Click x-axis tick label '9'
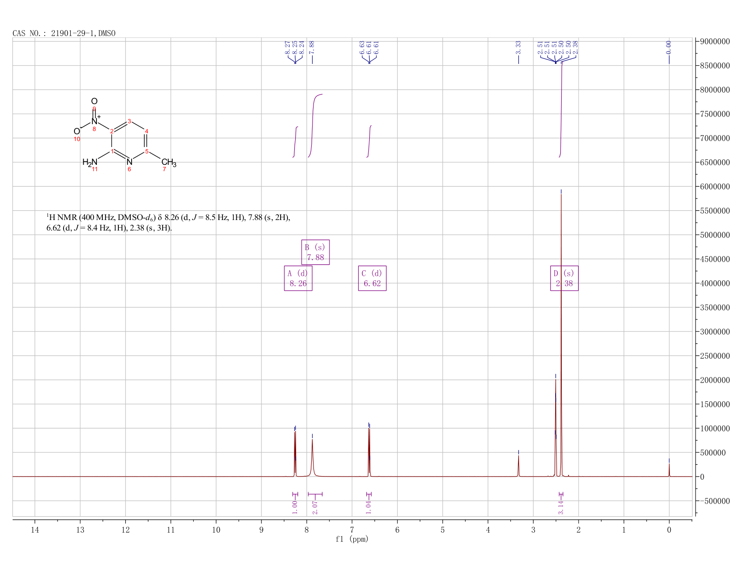The image size is (754, 582). click(x=261, y=530)
